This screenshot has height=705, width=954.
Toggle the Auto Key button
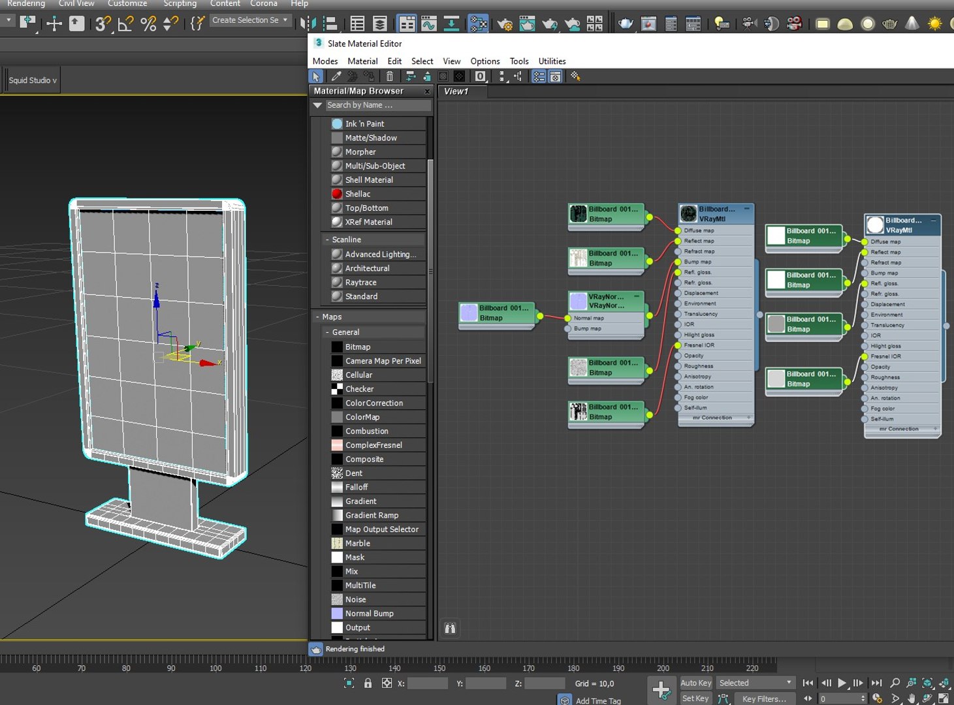pos(695,683)
